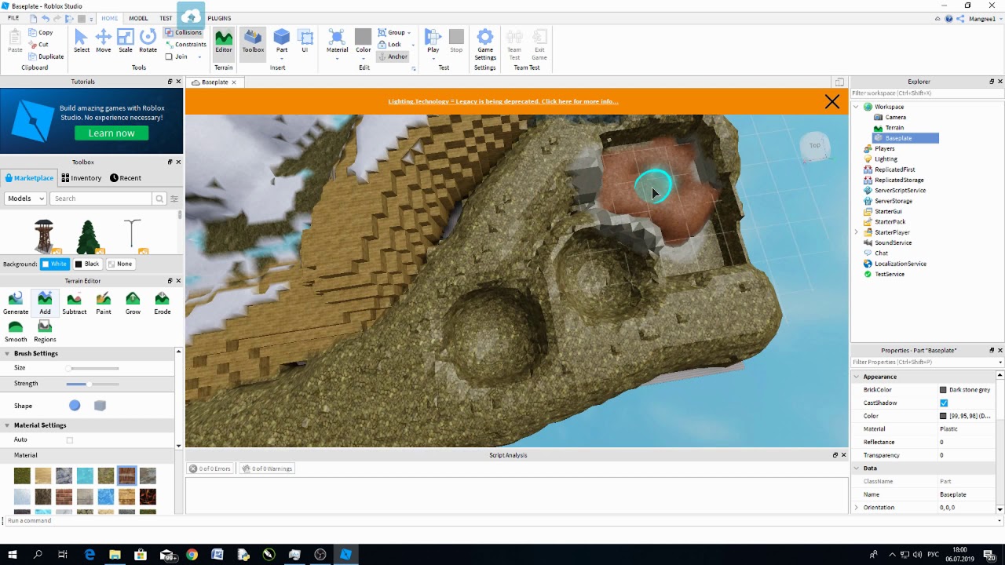The width and height of the screenshot is (1005, 565).
Task: Select Terrain in Explorer
Action: (894, 128)
